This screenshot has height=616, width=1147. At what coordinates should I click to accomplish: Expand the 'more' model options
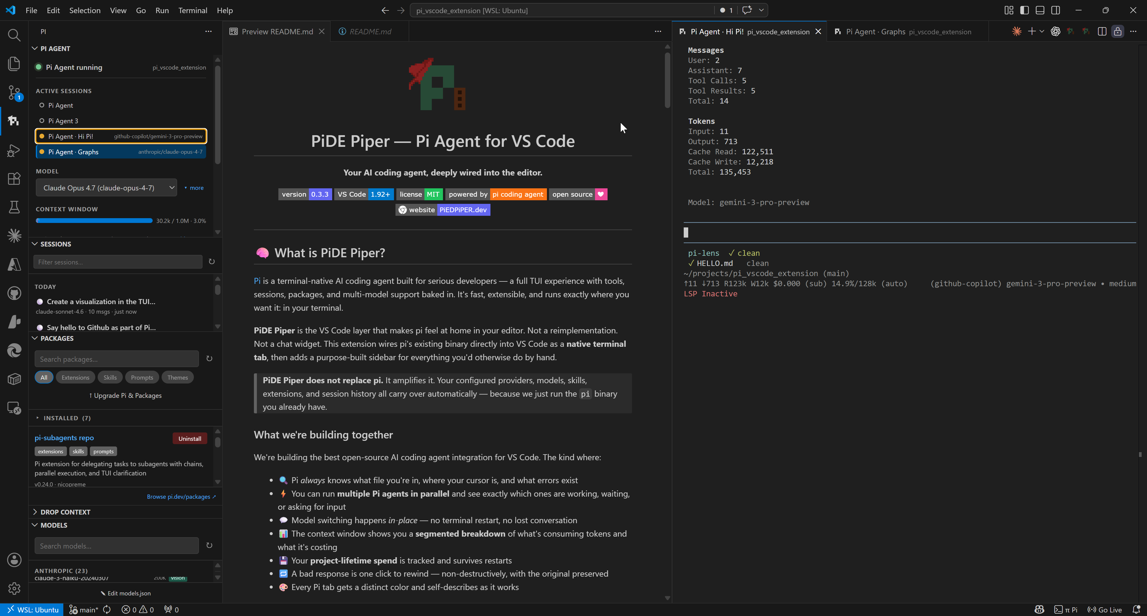(194, 188)
